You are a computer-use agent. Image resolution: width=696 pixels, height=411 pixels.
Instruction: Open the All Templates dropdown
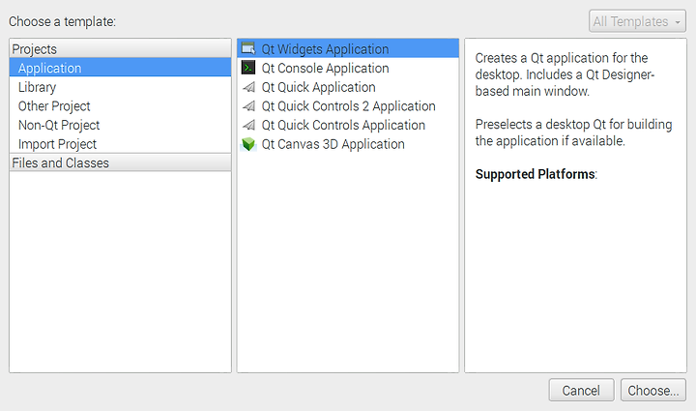tap(637, 21)
